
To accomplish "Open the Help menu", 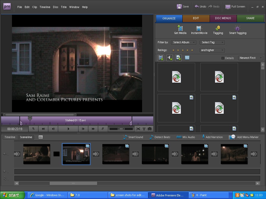I will pyautogui.click(x=85, y=7).
